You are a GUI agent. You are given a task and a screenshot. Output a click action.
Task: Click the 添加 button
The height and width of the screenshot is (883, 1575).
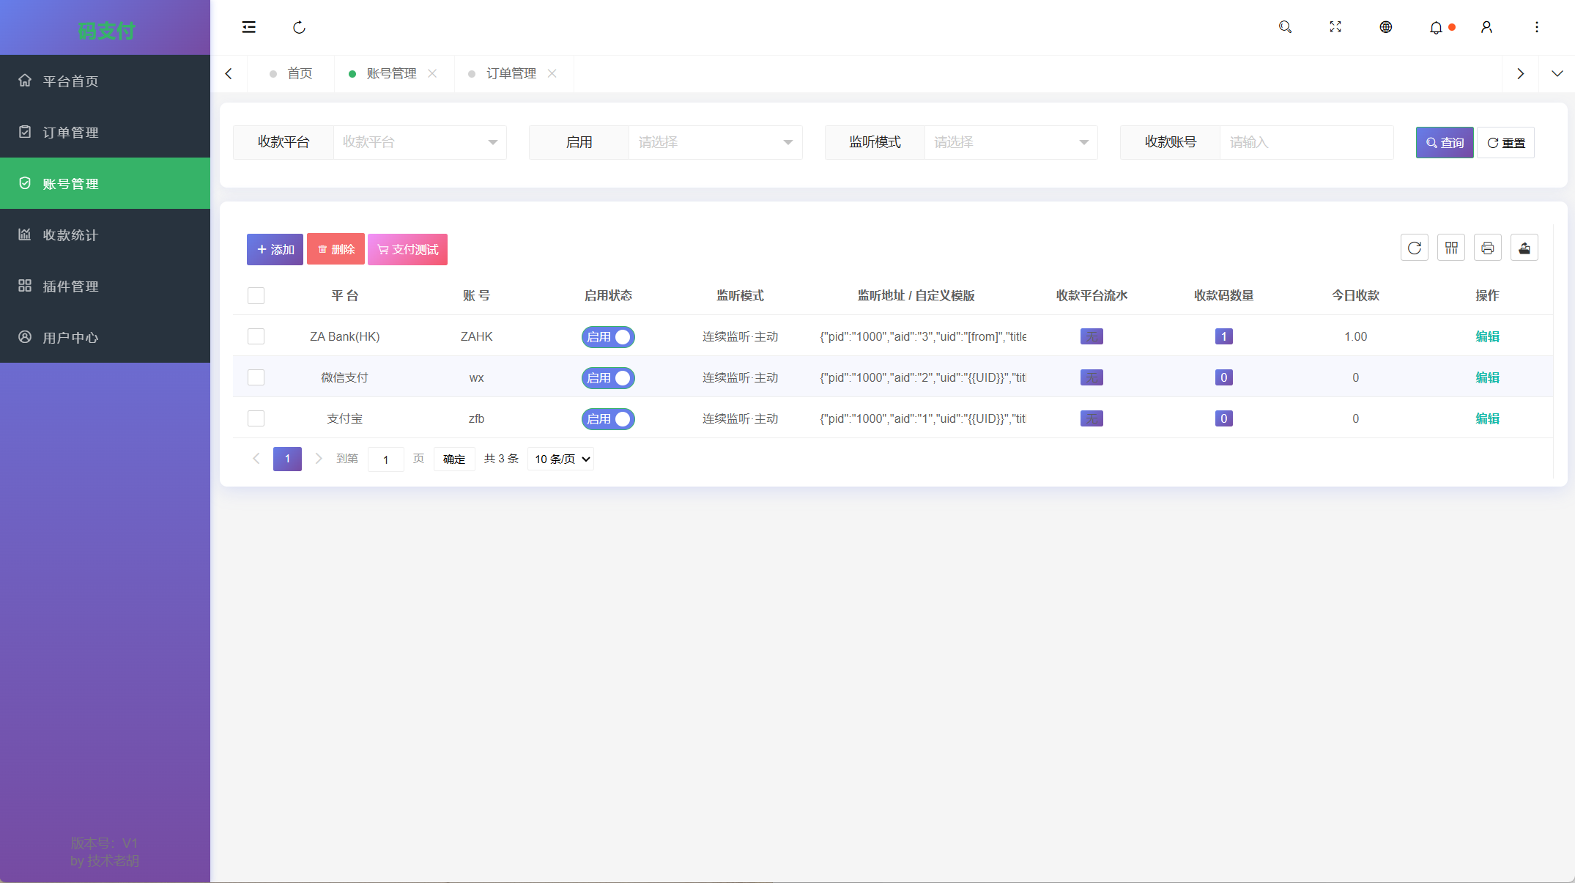click(x=275, y=249)
